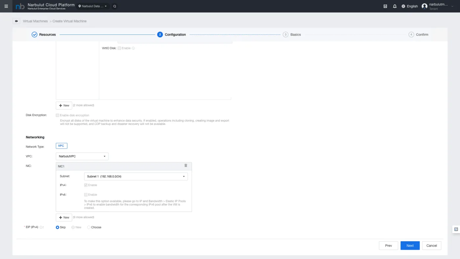Screen dimensions: 460x259
Task: Open the VPC dropdown NarbulutVPC
Action: (82, 156)
